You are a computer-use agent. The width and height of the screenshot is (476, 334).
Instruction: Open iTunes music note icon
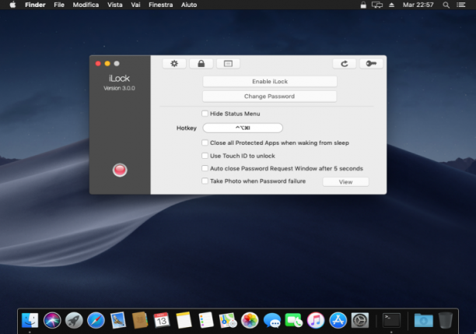point(316,320)
